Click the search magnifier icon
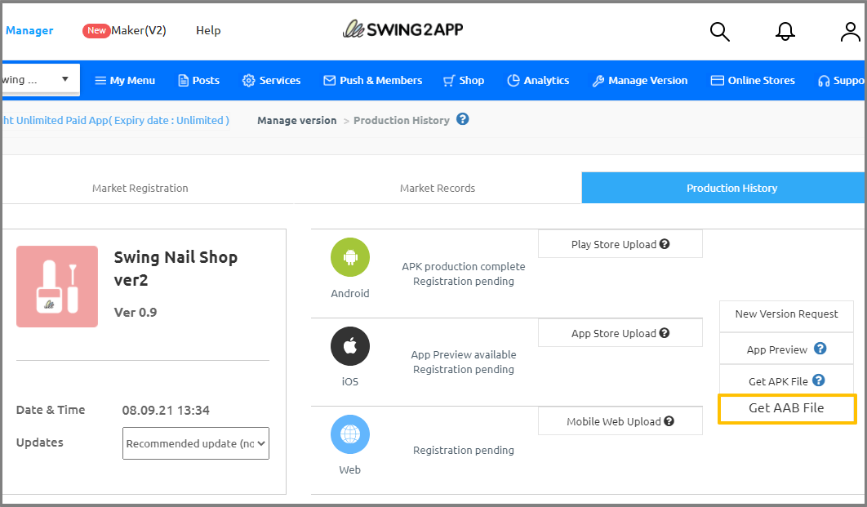This screenshot has height=507, width=867. click(719, 32)
